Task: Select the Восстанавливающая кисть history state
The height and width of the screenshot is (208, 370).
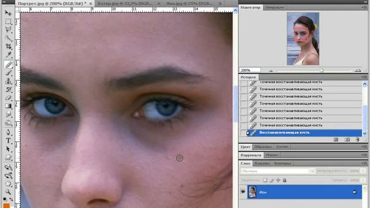Action: coord(304,132)
